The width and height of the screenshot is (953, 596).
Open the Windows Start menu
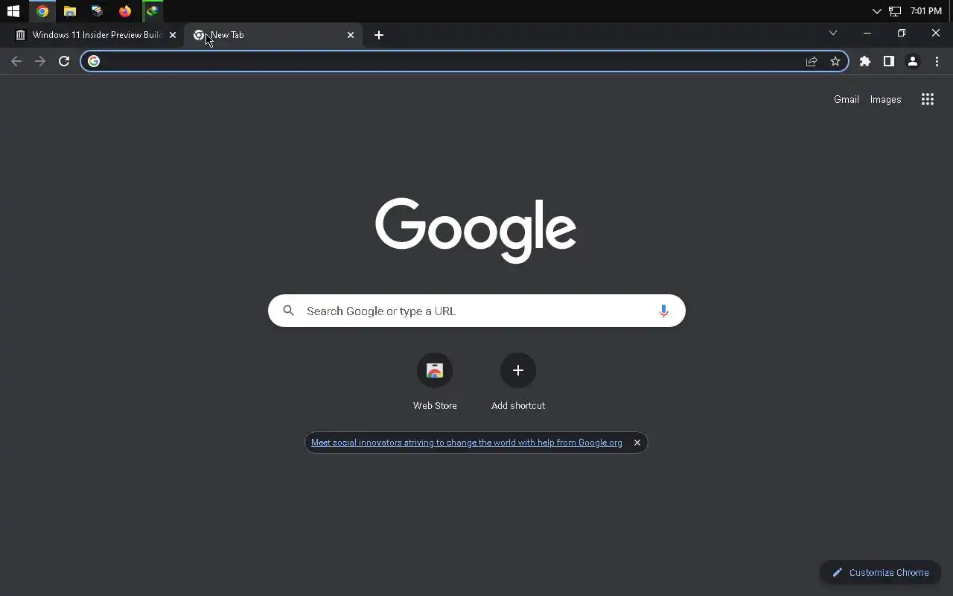[x=13, y=11]
